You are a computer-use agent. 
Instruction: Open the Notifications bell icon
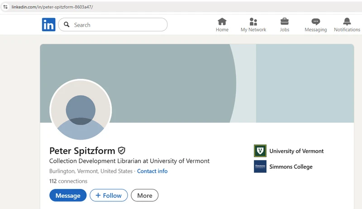[x=347, y=21]
